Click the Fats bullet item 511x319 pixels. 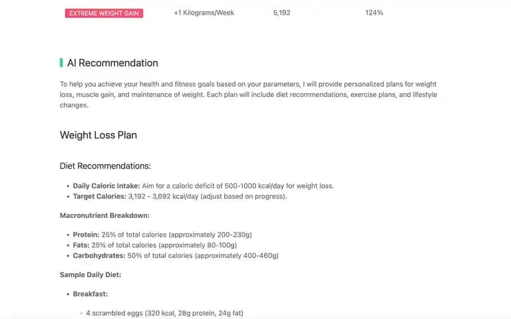(x=155, y=245)
